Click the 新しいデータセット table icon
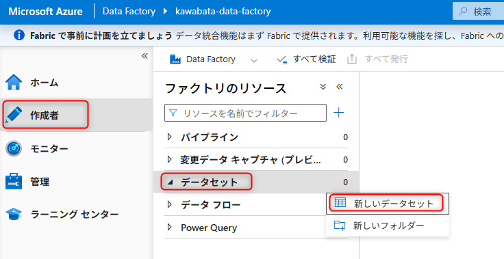The width and height of the screenshot is (504, 259). (340, 203)
